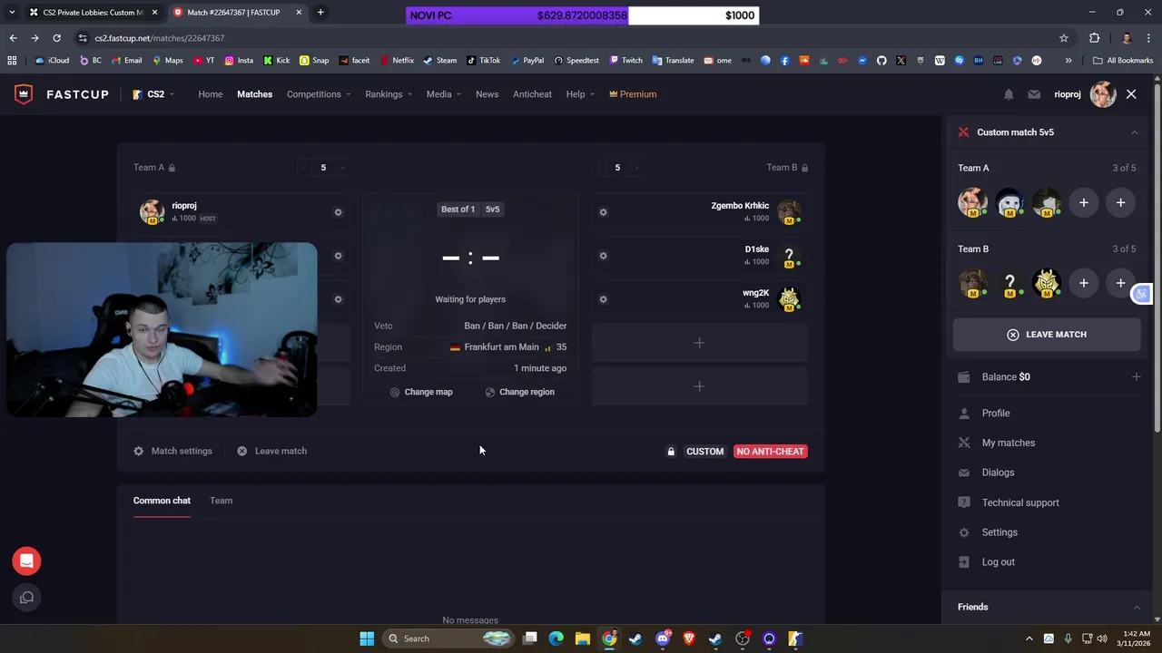Reload the page
This screenshot has width=1162, height=653.
[x=56, y=38]
